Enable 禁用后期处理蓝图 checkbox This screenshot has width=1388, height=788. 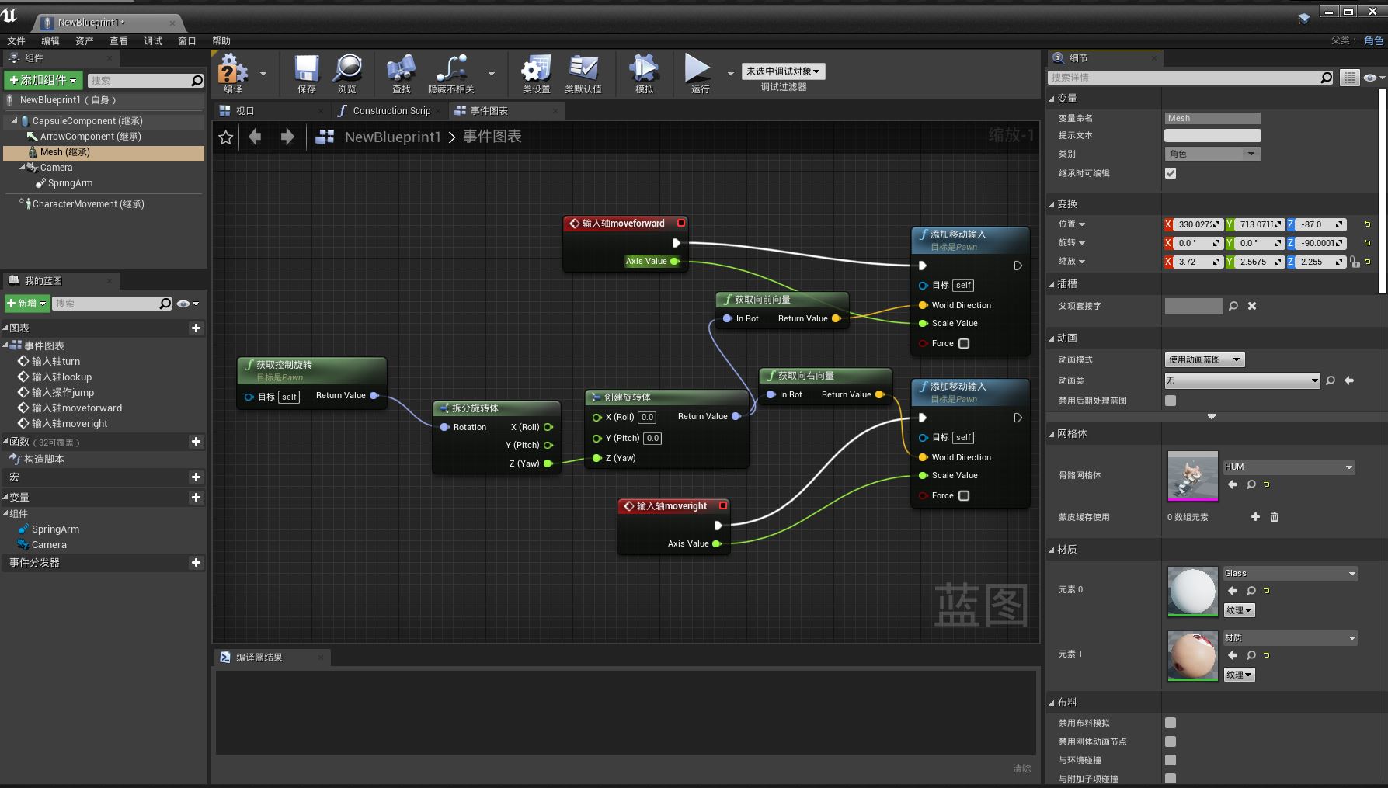click(1171, 401)
